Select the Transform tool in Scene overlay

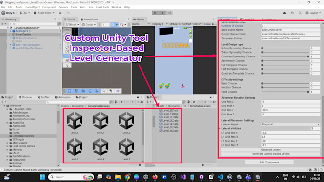[67, 61]
